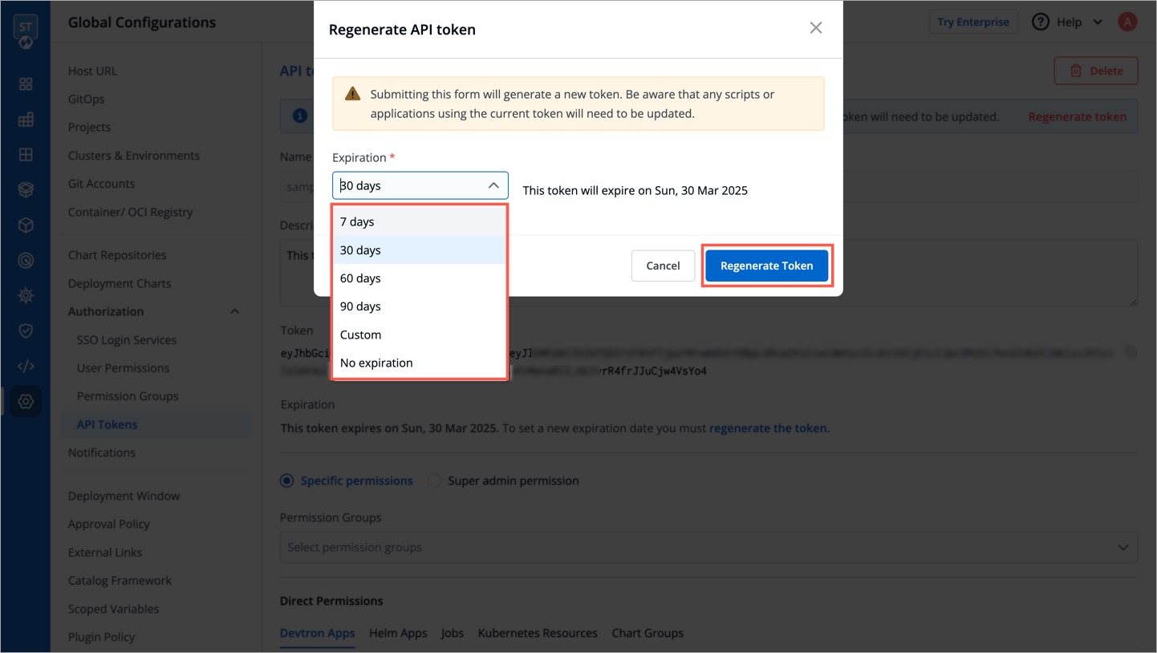The width and height of the screenshot is (1157, 653).
Task: Click the Cancel button in dialog
Action: pos(663,266)
